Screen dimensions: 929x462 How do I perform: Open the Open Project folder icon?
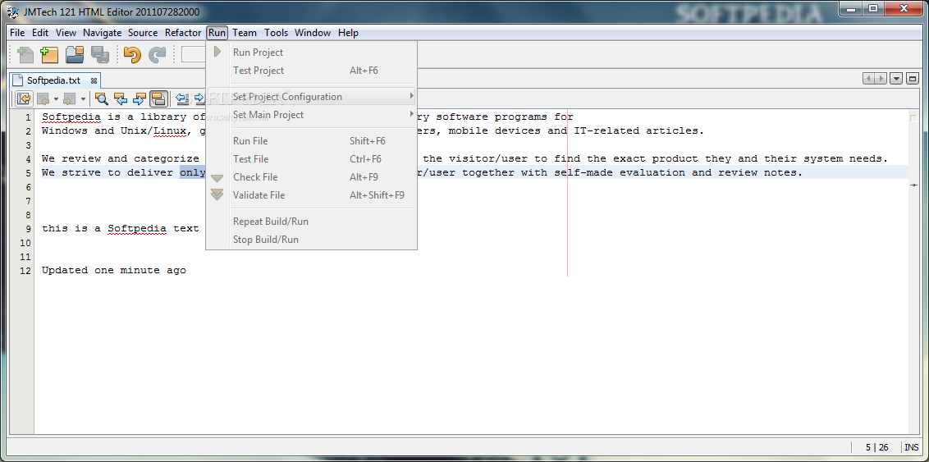pyautogui.click(x=75, y=54)
